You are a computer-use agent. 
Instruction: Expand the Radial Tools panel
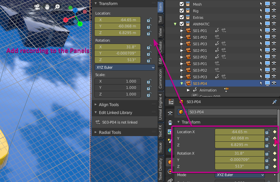pyautogui.click(x=96, y=132)
